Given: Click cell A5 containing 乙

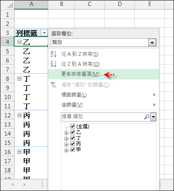Looking at the screenshot, I should [x=31, y=51].
